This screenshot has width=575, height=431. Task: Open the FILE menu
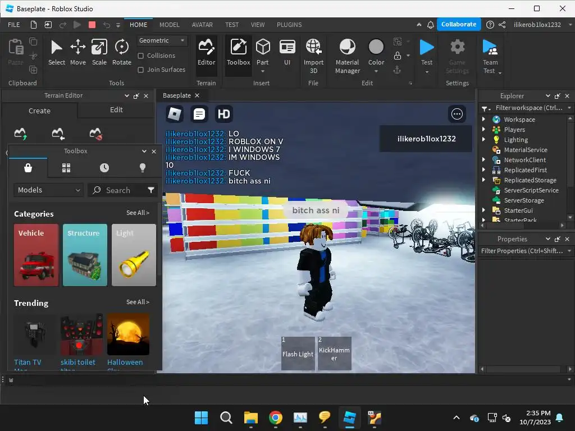[x=14, y=25]
